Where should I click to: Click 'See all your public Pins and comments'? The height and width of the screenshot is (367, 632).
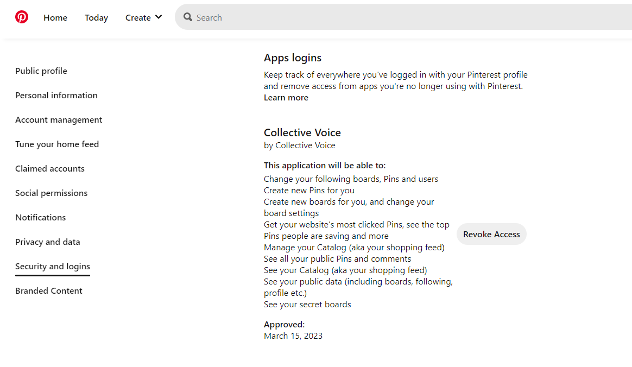click(337, 259)
